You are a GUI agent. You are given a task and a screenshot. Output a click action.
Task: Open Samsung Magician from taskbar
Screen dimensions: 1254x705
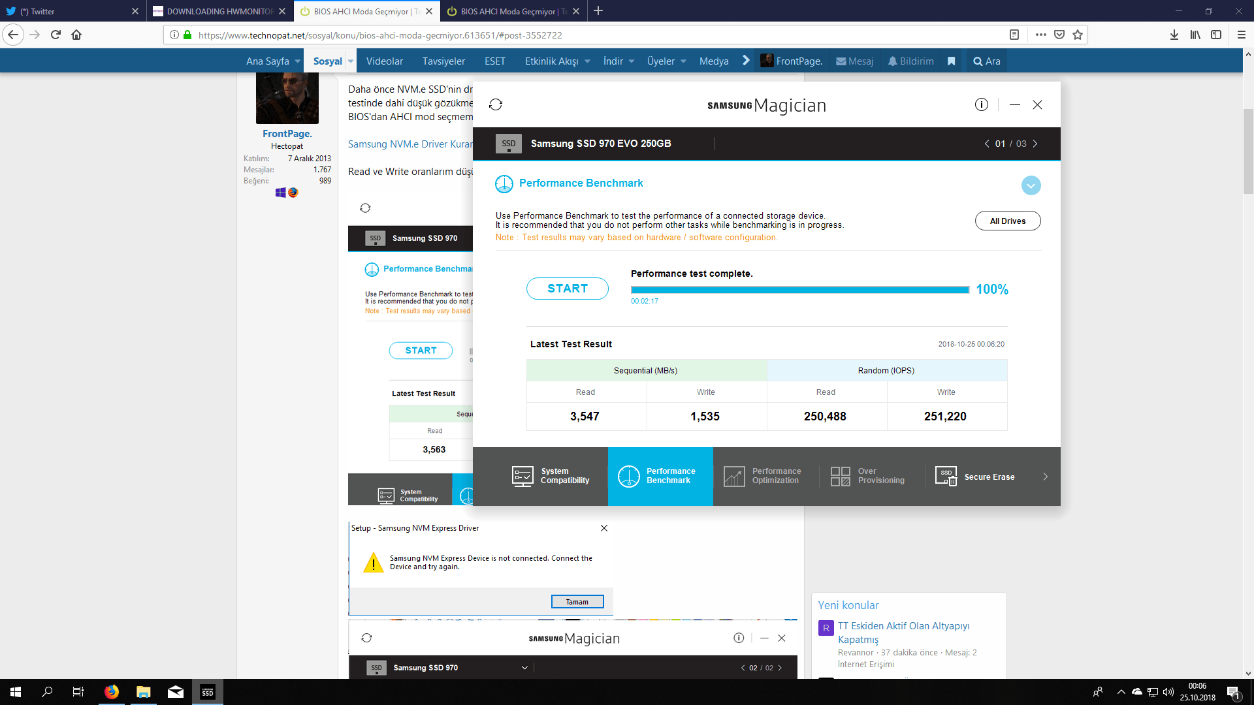click(207, 692)
